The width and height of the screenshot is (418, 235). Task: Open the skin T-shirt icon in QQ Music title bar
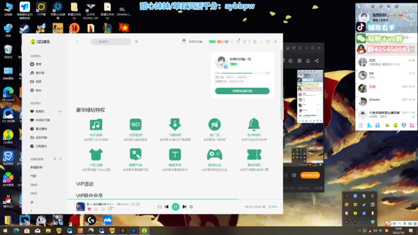coord(238,42)
